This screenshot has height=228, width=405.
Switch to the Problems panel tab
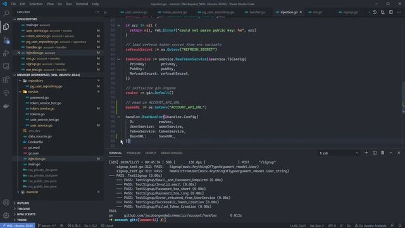point(134,153)
